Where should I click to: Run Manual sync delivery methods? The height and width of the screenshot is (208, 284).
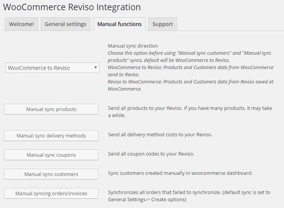coord(51,136)
